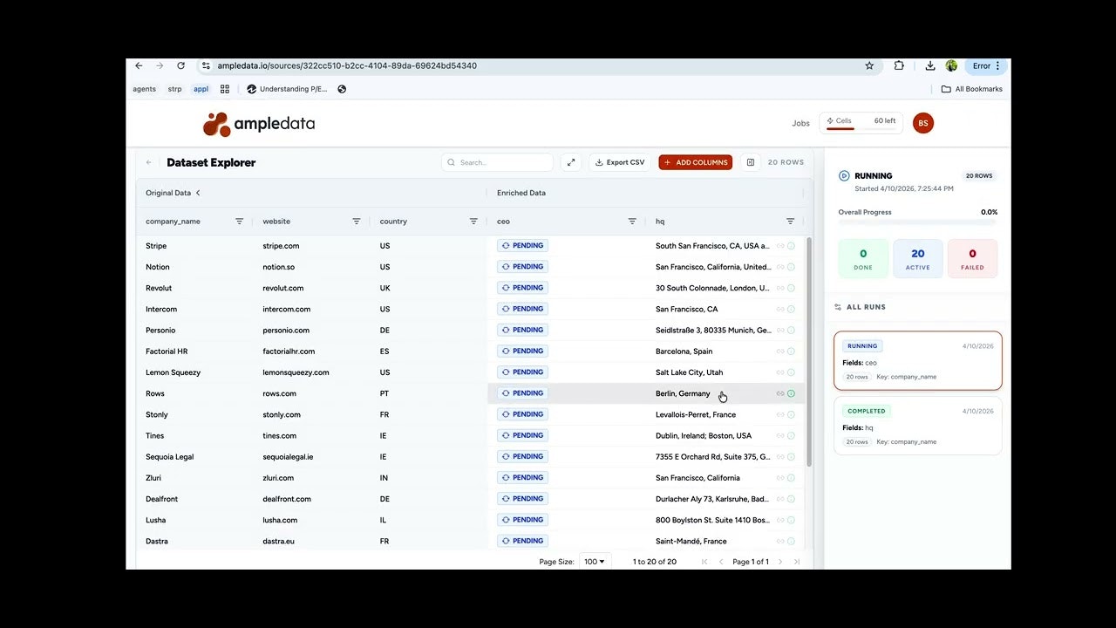Open the browser three-dot menu
This screenshot has height=628, width=1116.
998,65
